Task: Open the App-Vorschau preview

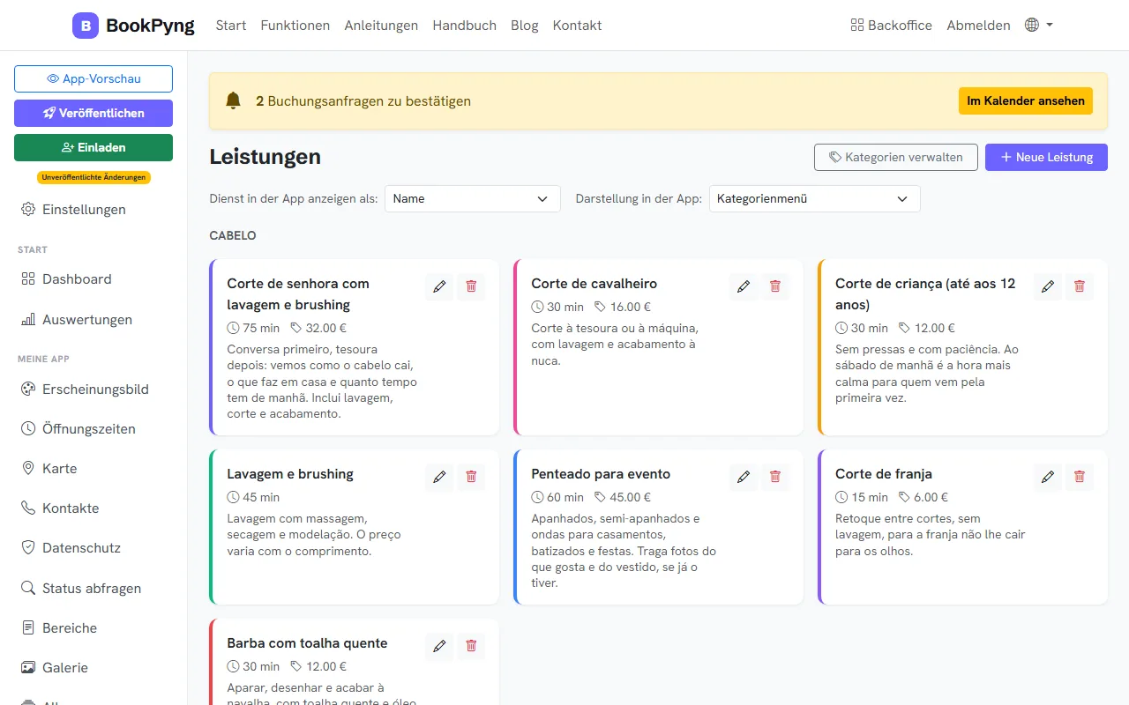Action: (93, 78)
